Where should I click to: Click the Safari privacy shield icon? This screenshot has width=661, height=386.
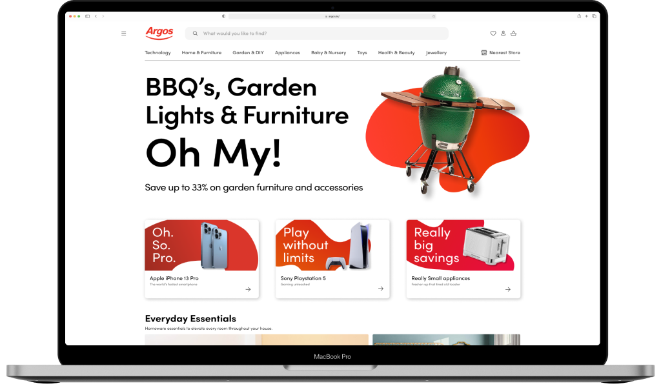coord(224,16)
